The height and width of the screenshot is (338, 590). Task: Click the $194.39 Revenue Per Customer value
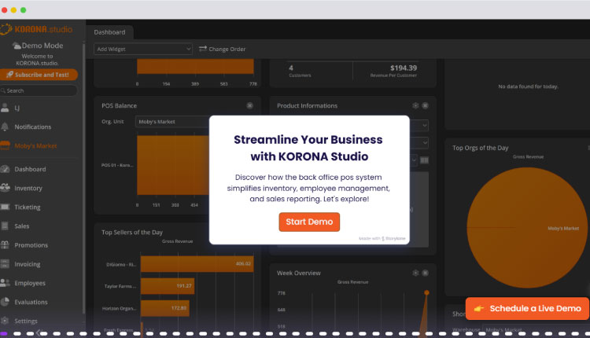pyautogui.click(x=404, y=68)
